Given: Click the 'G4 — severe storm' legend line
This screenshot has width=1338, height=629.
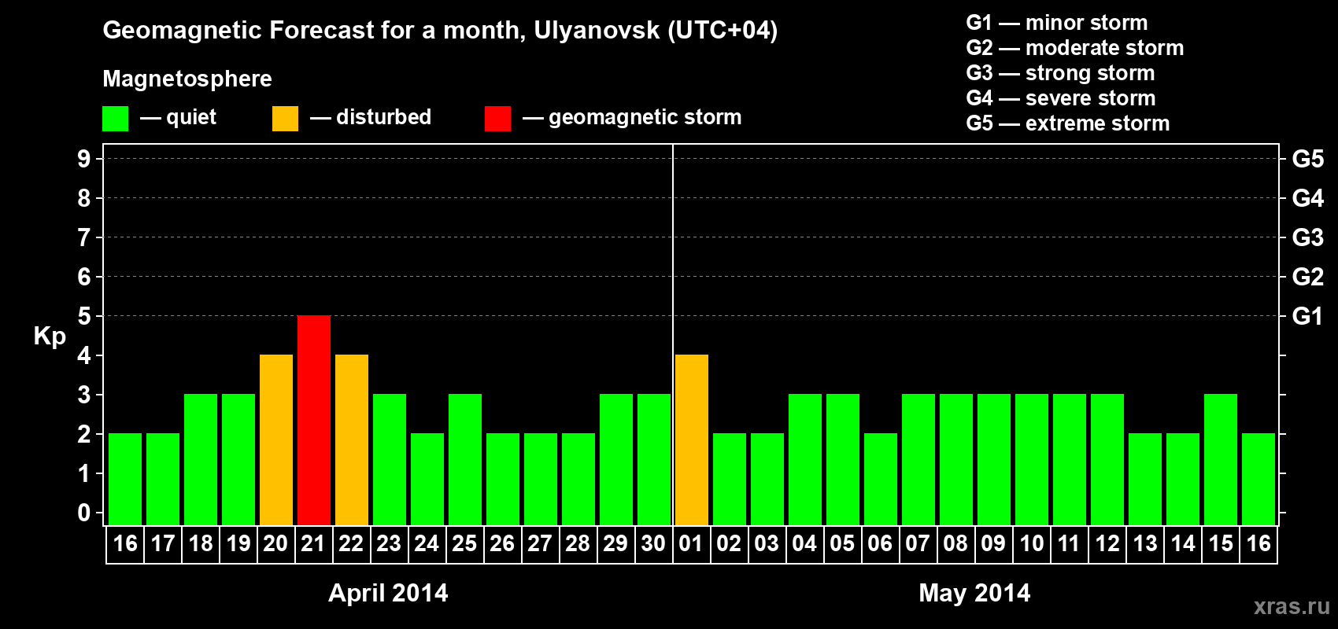Looking at the screenshot, I should 1061,98.
